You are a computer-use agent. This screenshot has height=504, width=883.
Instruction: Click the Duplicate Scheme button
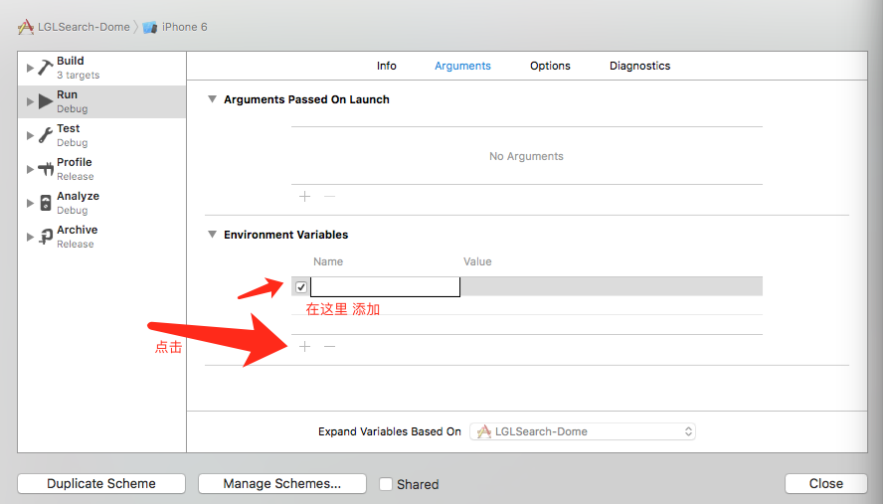101,484
